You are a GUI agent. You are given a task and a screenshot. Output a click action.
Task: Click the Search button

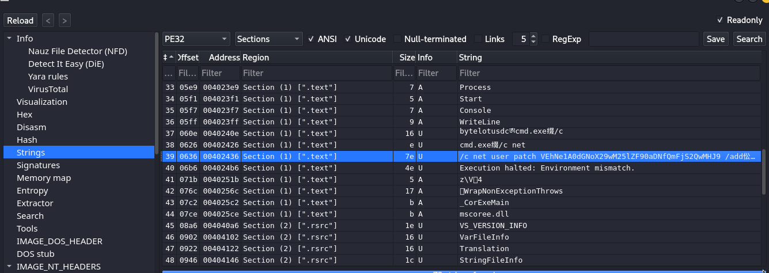[749, 39]
